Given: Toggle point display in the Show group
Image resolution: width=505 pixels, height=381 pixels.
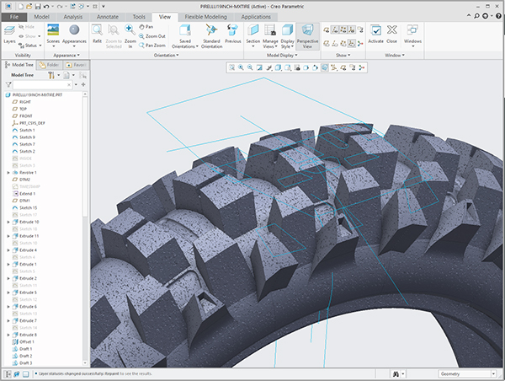Looking at the screenshot, I should point(343,30).
